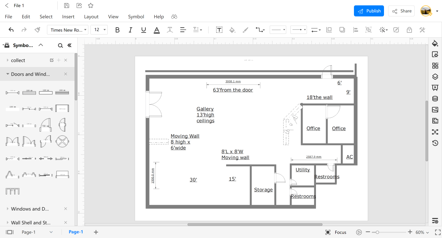This screenshot has height=238, width=442.
Task: Collapse the Doors and Windows section
Action: tap(8, 74)
